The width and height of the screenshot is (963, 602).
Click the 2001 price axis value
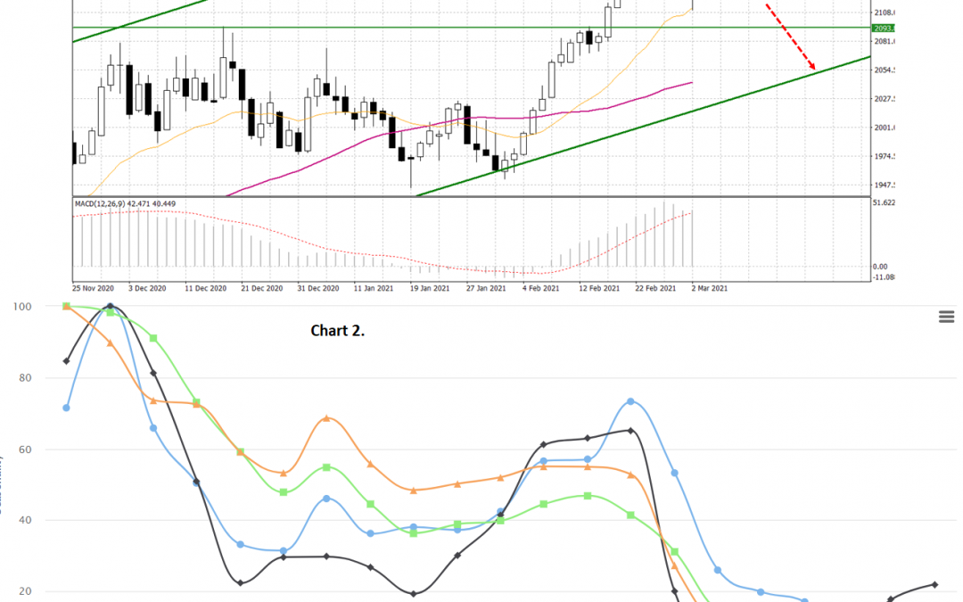[885, 128]
